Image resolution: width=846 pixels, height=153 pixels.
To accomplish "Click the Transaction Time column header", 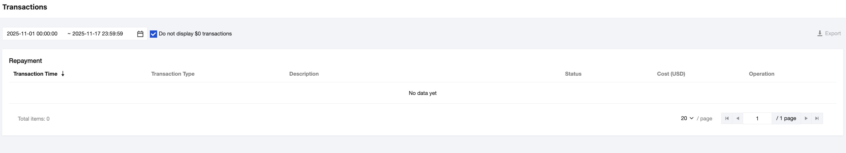I will 36,74.
